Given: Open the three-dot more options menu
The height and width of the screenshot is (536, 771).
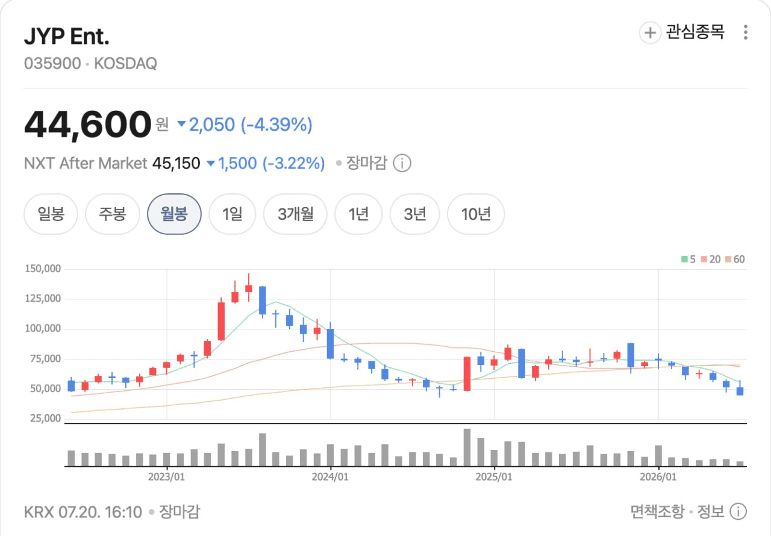Looking at the screenshot, I should pos(746,33).
